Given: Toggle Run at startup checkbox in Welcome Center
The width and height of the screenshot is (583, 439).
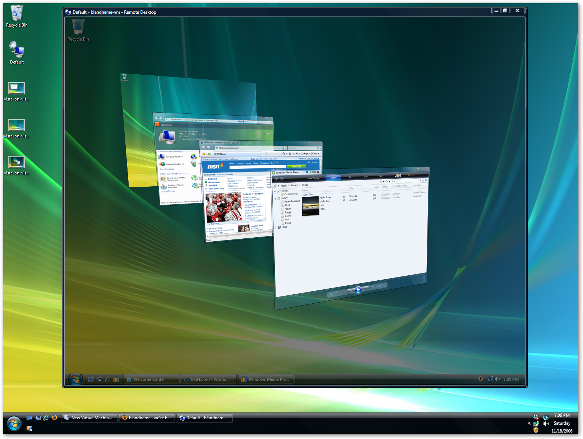Looking at the screenshot, I should pyautogui.click(x=162, y=203).
